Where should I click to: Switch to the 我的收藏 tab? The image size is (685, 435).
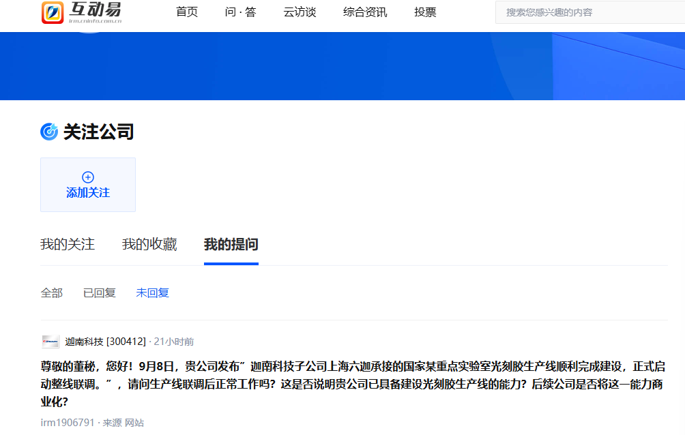pyautogui.click(x=149, y=244)
